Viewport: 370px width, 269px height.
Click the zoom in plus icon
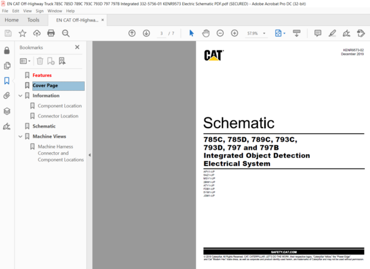234,33
